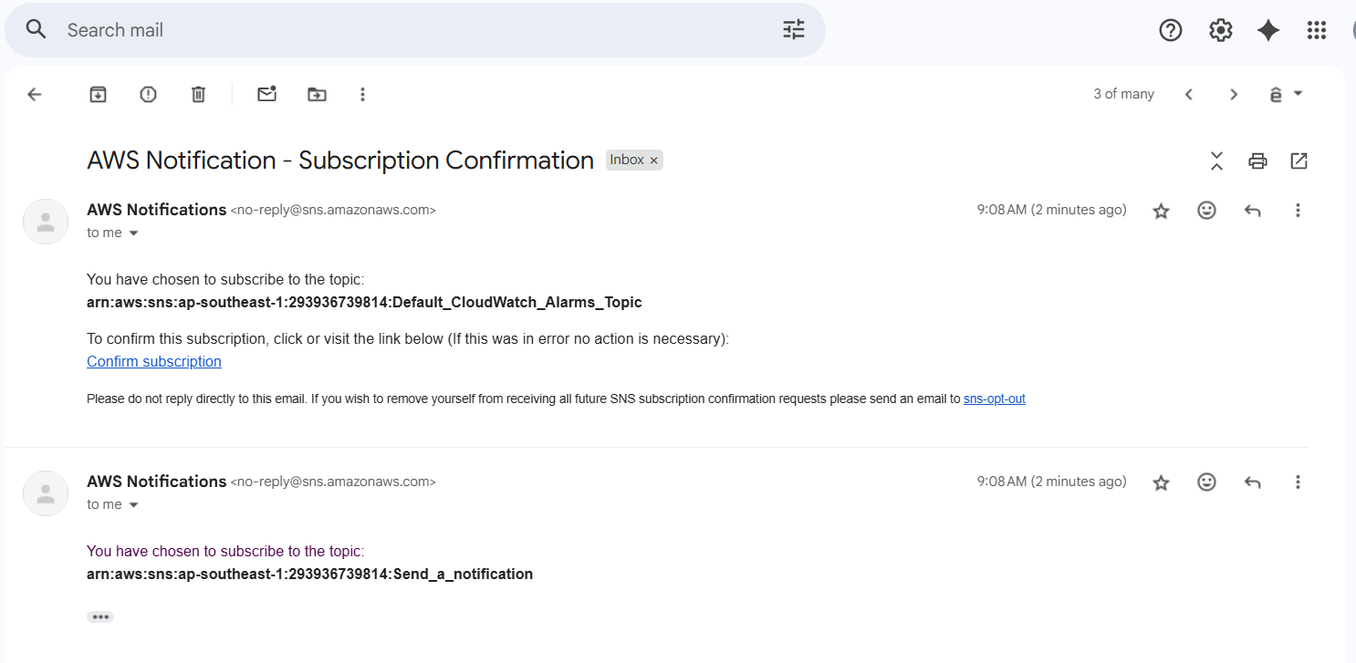The height and width of the screenshot is (663, 1356).
Task: Move conversation to a folder
Action: coord(317,94)
